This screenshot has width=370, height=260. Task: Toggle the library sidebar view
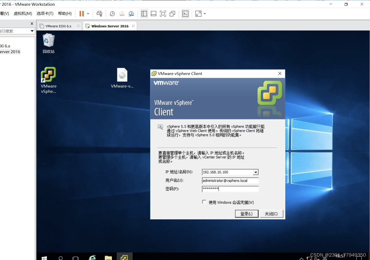click(x=144, y=14)
